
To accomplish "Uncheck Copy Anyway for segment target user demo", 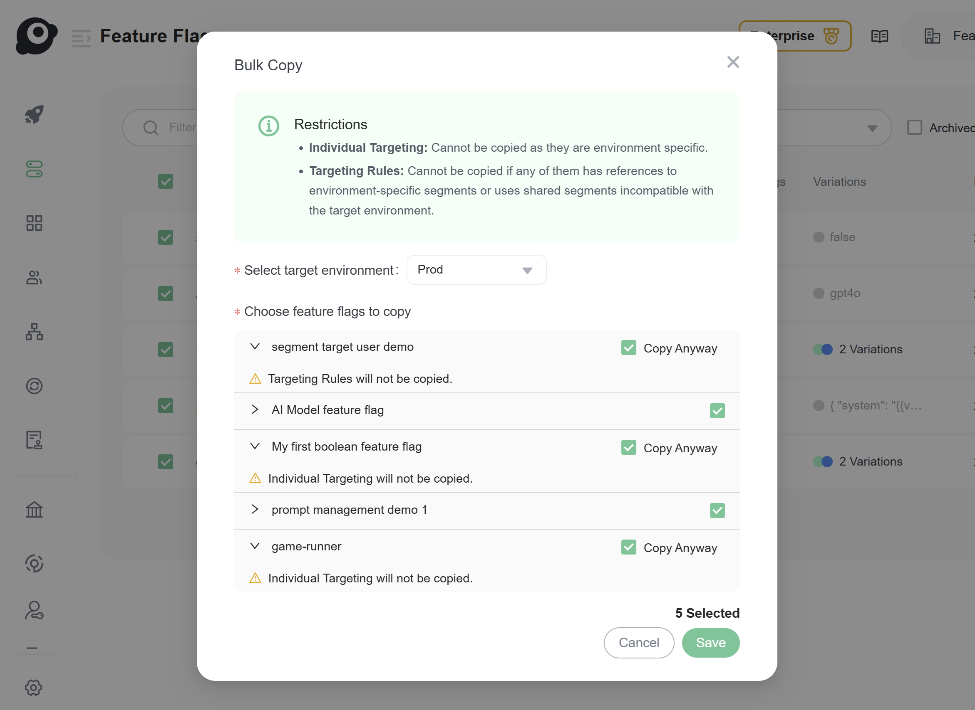I will coord(629,348).
